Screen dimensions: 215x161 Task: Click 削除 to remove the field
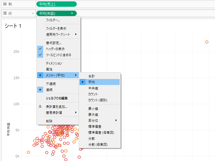tap(49, 121)
